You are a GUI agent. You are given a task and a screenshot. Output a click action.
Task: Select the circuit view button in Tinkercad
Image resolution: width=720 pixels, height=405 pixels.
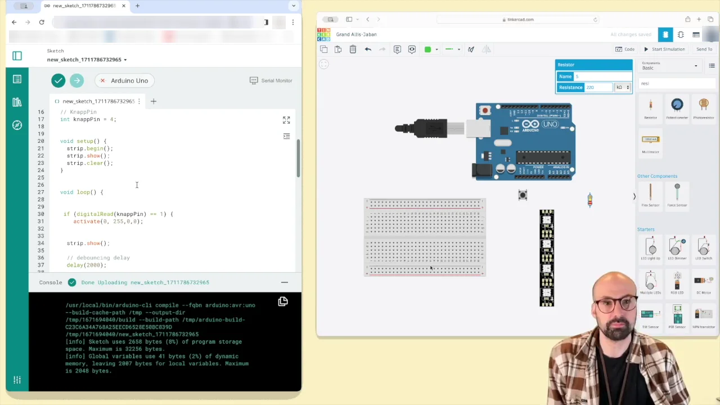pos(665,35)
